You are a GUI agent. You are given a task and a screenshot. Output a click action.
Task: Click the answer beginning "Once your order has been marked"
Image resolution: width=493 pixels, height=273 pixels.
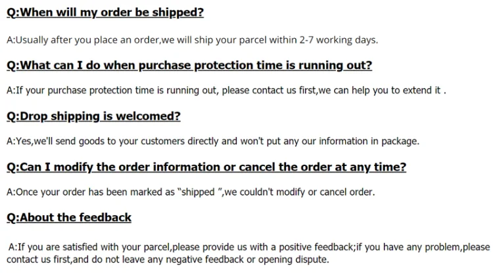191,192
